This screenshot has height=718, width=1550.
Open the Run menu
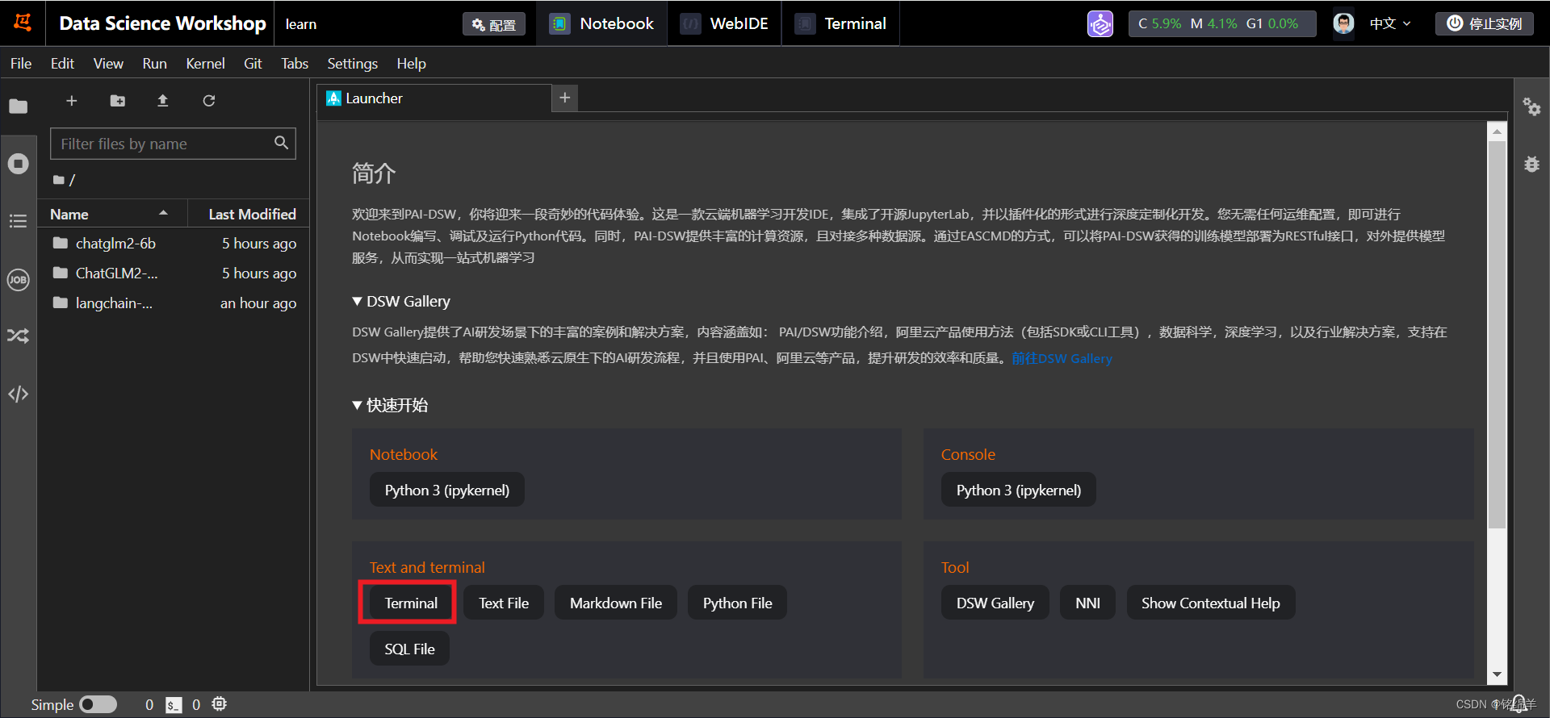(154, 63)
